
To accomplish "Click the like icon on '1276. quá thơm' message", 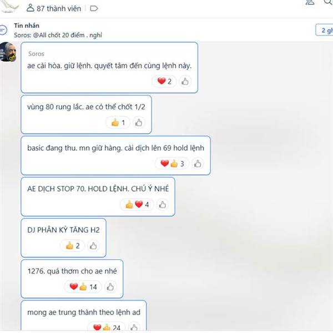I will (110, 287).
